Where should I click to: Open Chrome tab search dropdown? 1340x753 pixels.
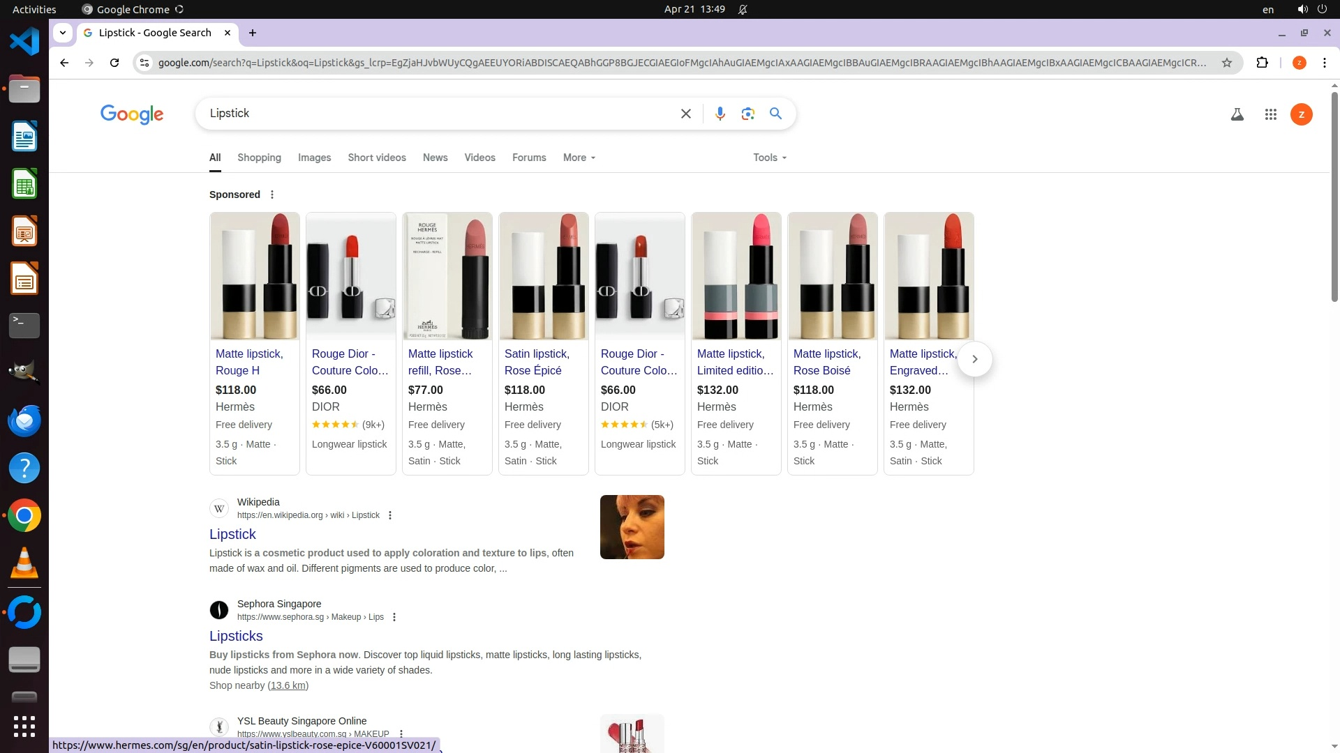point(63,33)
